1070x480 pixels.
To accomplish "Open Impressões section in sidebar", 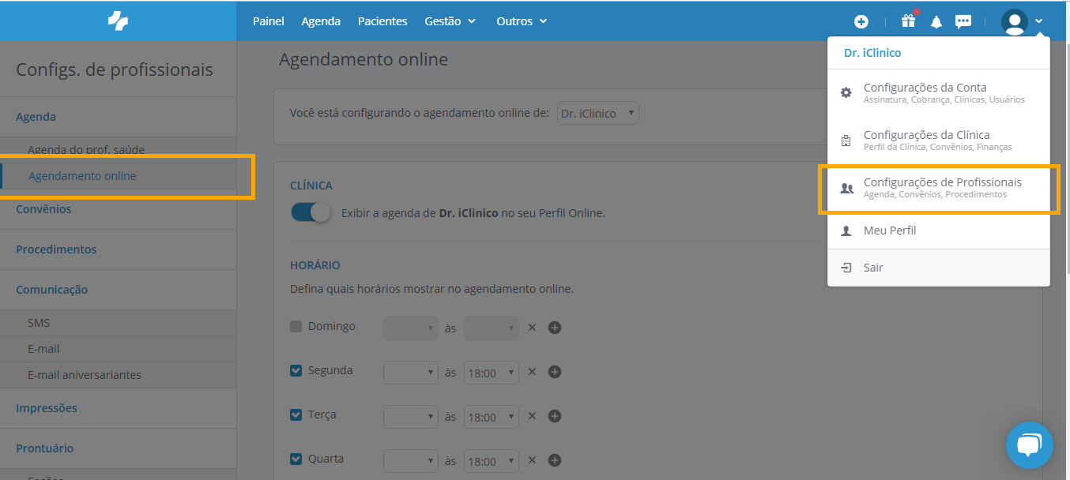I will coord(118,408).
